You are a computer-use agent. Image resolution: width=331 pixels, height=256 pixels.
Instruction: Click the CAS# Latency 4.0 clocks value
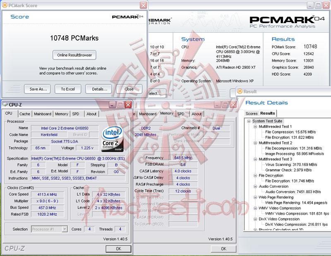[183, 171]
